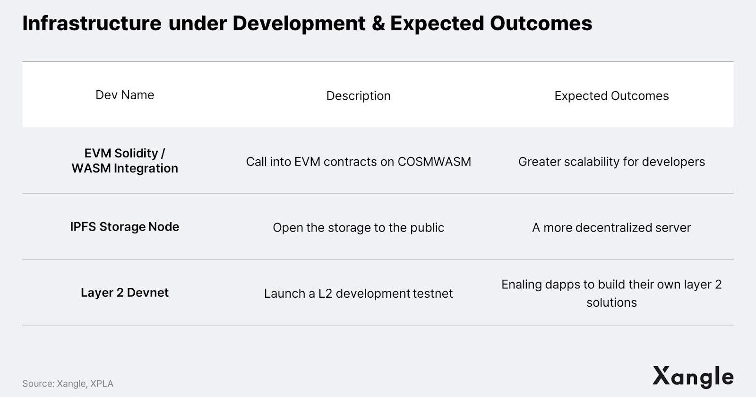
Task: Click the 'COSMWASM' word in description
Action: [434, 162]
